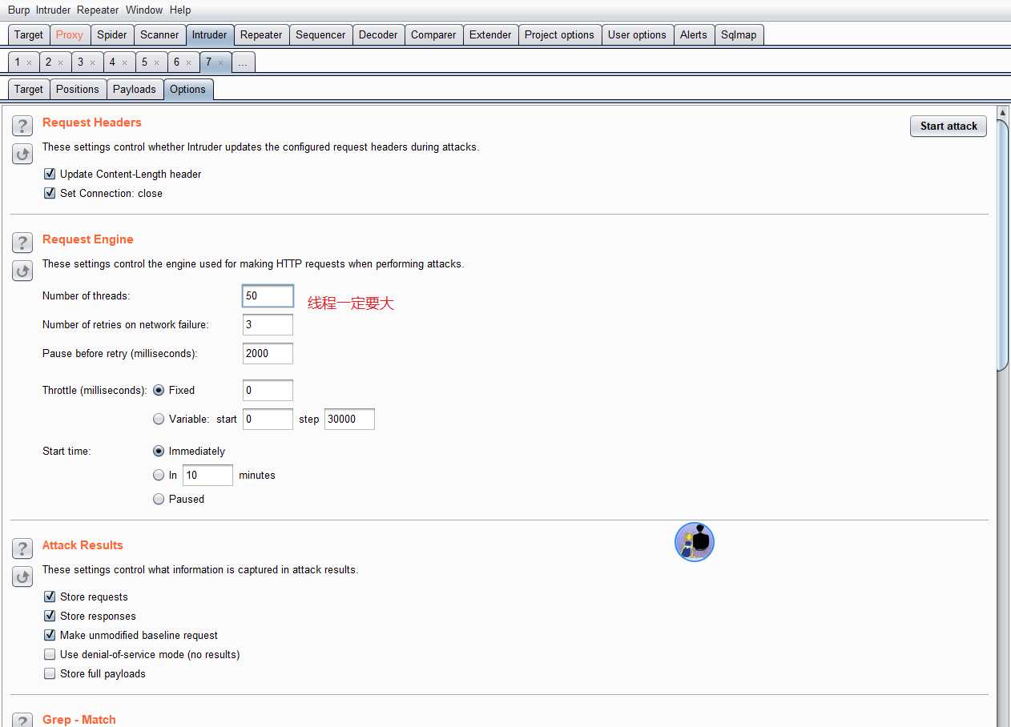This screenshot has height=727, width=1011.
Task: Restore defaults for Request Engine section
Action: pos(22,271)
